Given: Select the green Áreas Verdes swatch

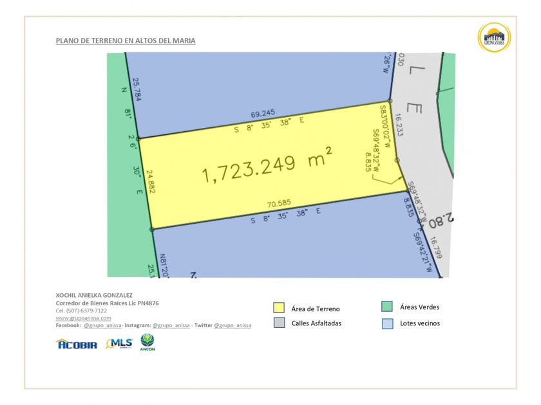Looking at the screenshot, I should point(386,307).
